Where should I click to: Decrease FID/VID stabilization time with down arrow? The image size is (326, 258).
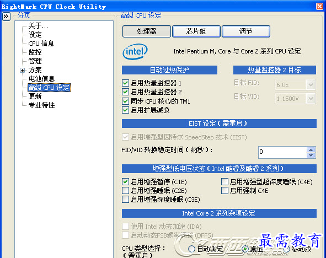[311, 155]
